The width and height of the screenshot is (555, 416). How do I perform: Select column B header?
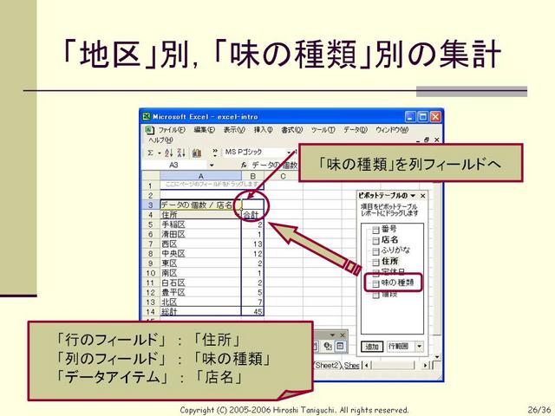[252, 176]
